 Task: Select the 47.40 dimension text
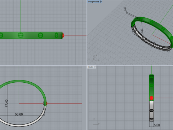(6, 103)
